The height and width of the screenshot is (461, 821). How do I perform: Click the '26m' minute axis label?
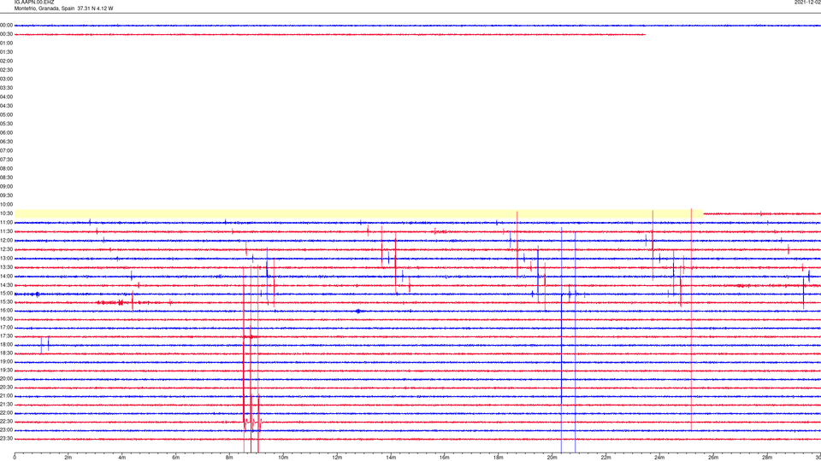point(713,458)
